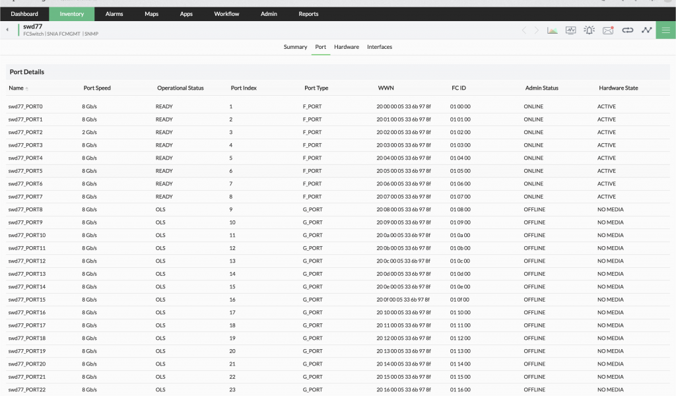
Task: Open the area graph reports icon
Action: point(553,30)
